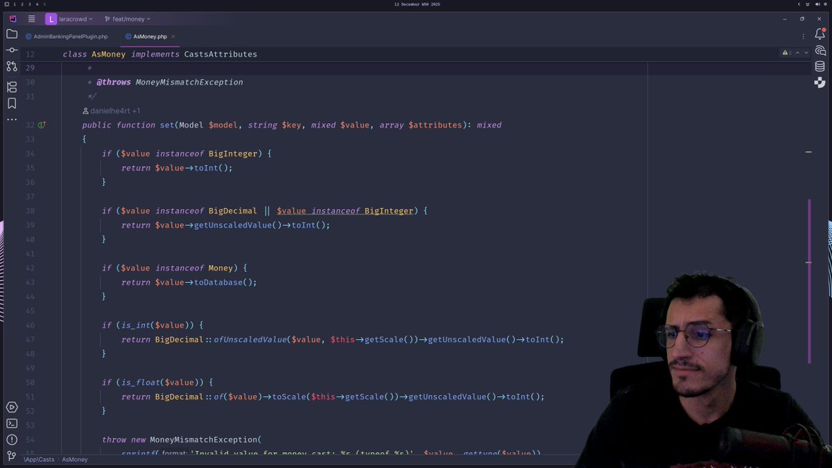
Task: Click MoneyMismatchException in the throws docblock
Action: [x=189, y=83]
